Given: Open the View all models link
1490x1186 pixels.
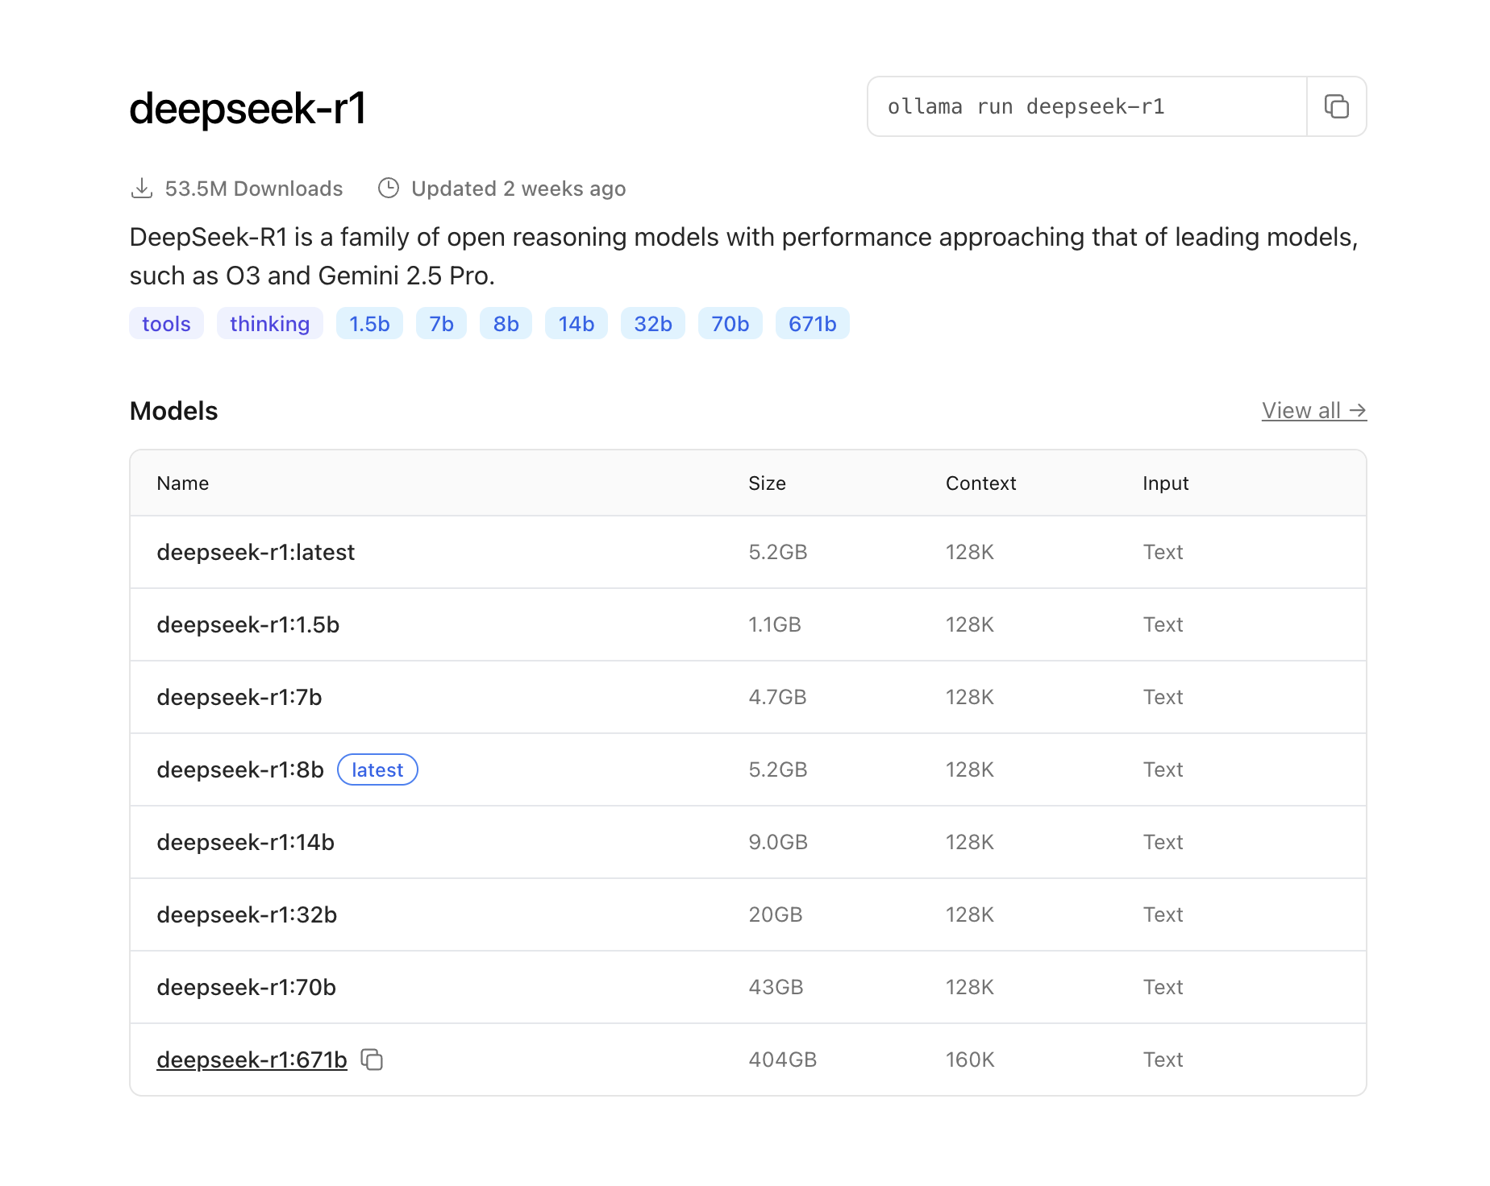Looking at the screenshot, I should [x=1314, y=410].
